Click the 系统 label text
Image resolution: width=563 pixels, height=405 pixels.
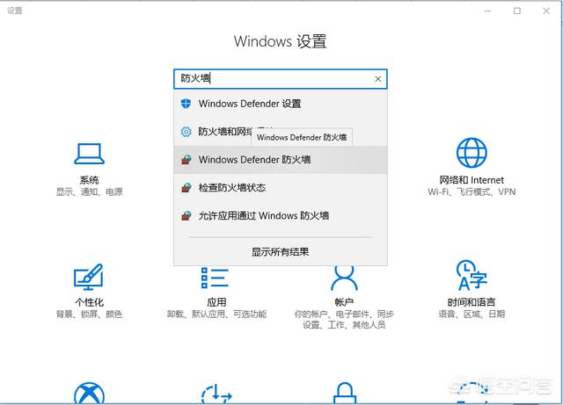tap(89, 180)
